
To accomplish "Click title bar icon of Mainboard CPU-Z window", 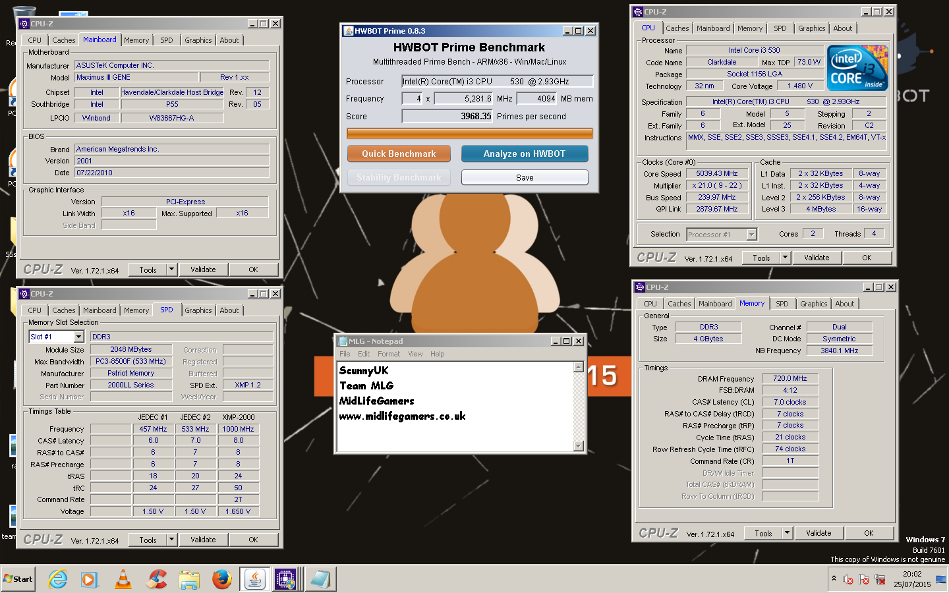I will (24, 24).
